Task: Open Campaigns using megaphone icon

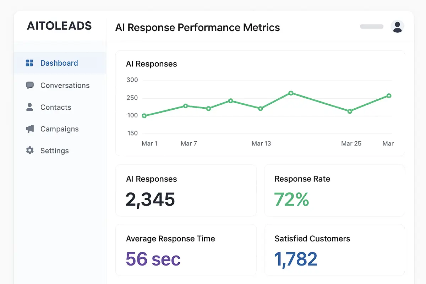Action: (29, 129)
